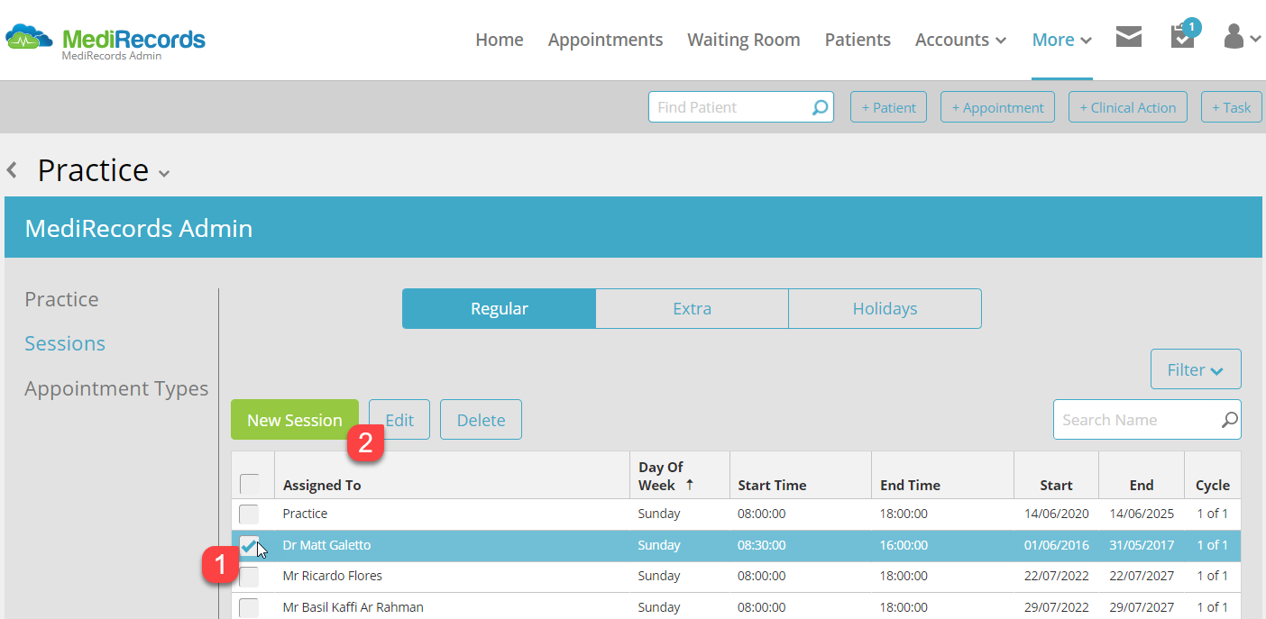Check the Mr Basil Kaffi Ar Rahman checkbox
The image size is (1266, 619).
(249, 606)
